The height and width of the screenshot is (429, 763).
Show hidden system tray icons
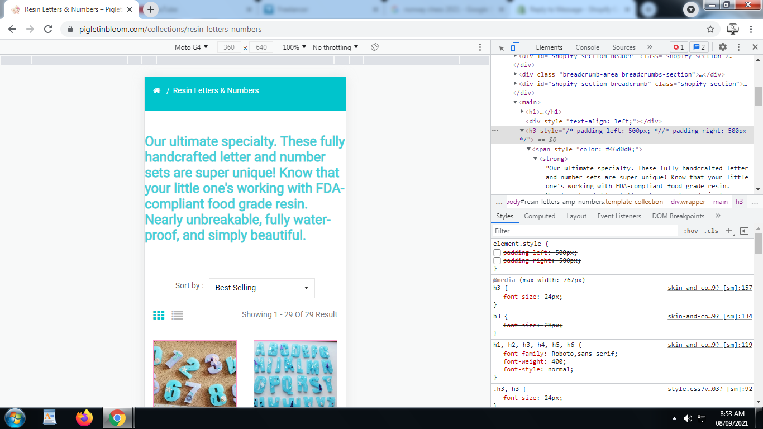point(675,418)
